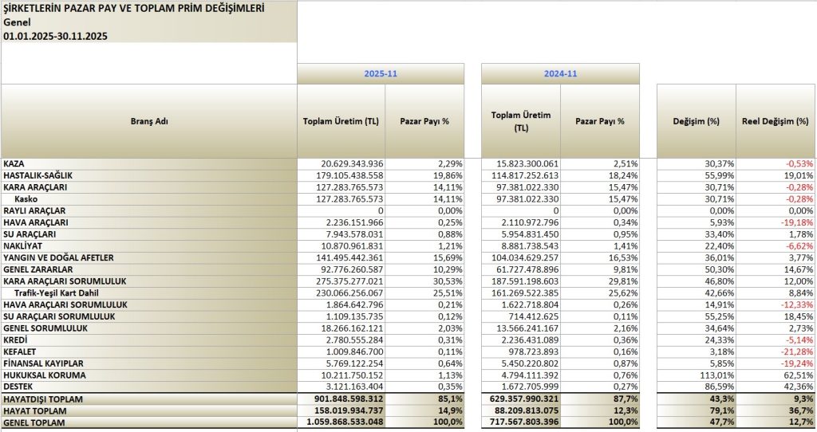Select the date range 01.01.2025-30.11.2025 cell
This screenshot has height=432, width=817.
pos(56,36)
